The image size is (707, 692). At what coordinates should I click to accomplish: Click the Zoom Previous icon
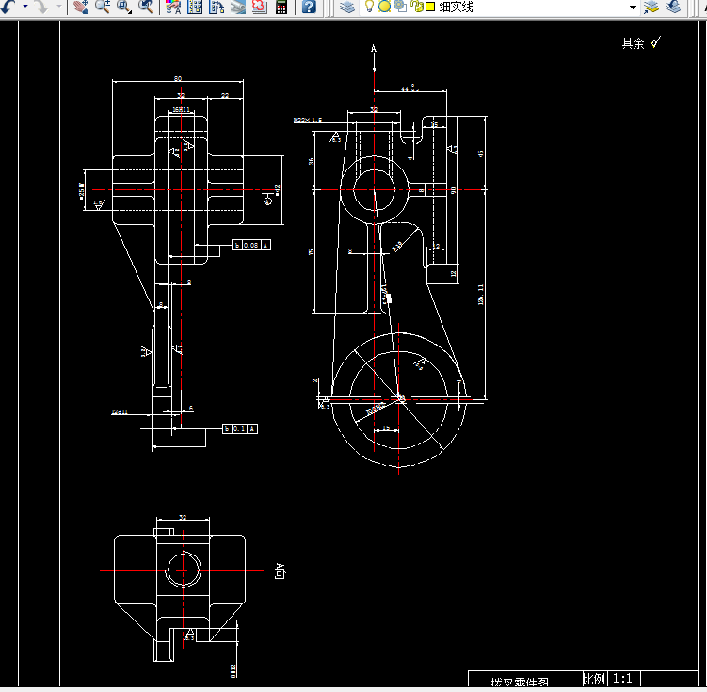[x=146, y=7]
